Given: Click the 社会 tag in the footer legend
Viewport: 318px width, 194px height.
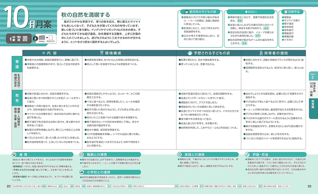Looking at the screenshot, I should click(109, 186).
